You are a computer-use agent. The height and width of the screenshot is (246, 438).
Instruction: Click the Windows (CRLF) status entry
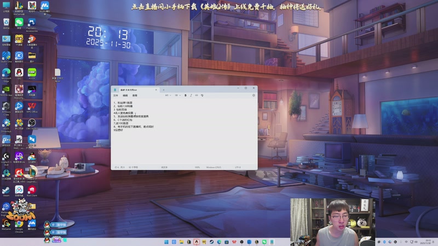214,167
